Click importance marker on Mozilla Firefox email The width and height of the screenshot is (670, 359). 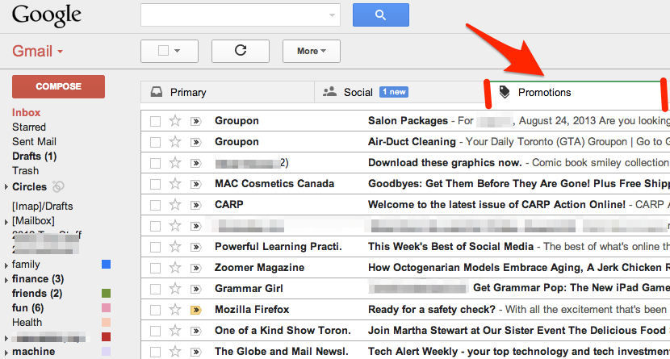195,310
